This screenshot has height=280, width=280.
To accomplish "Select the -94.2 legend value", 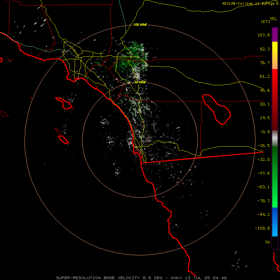I will 264,214.
